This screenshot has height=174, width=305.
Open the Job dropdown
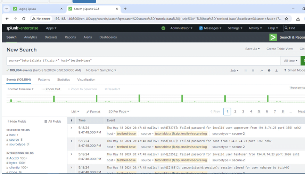coord(234,71)
